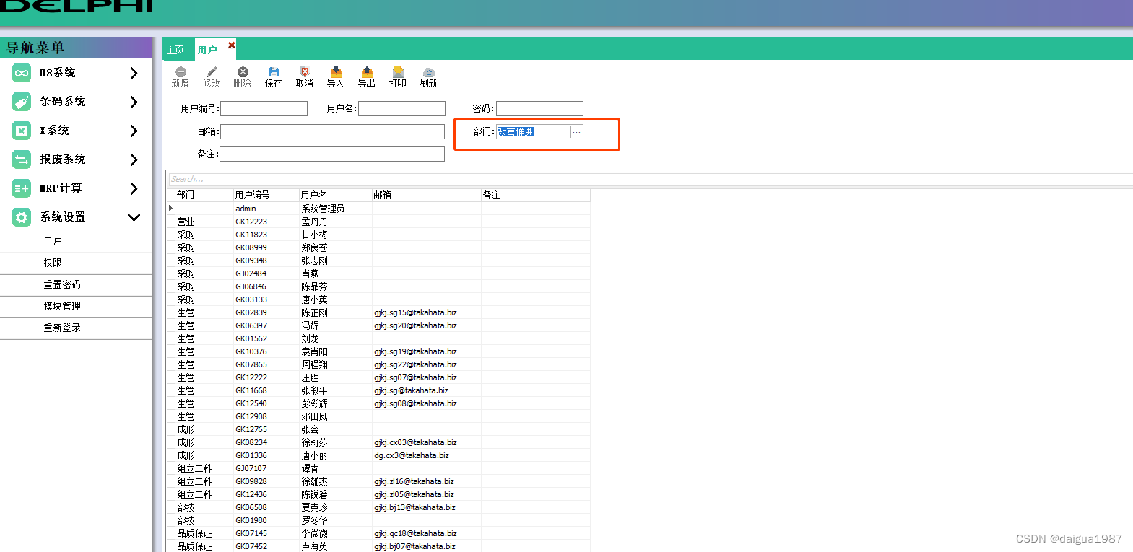1133x552 pixels.
Task: Click the 导出 (Export) toolbar icon
Action: (367, 71)
